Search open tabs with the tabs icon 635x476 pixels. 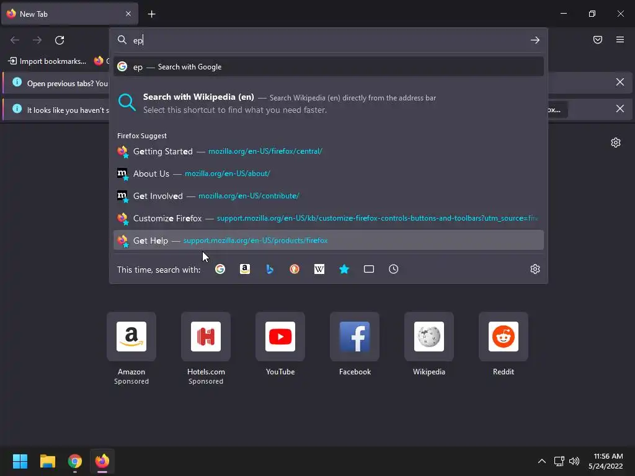(369, 269)
